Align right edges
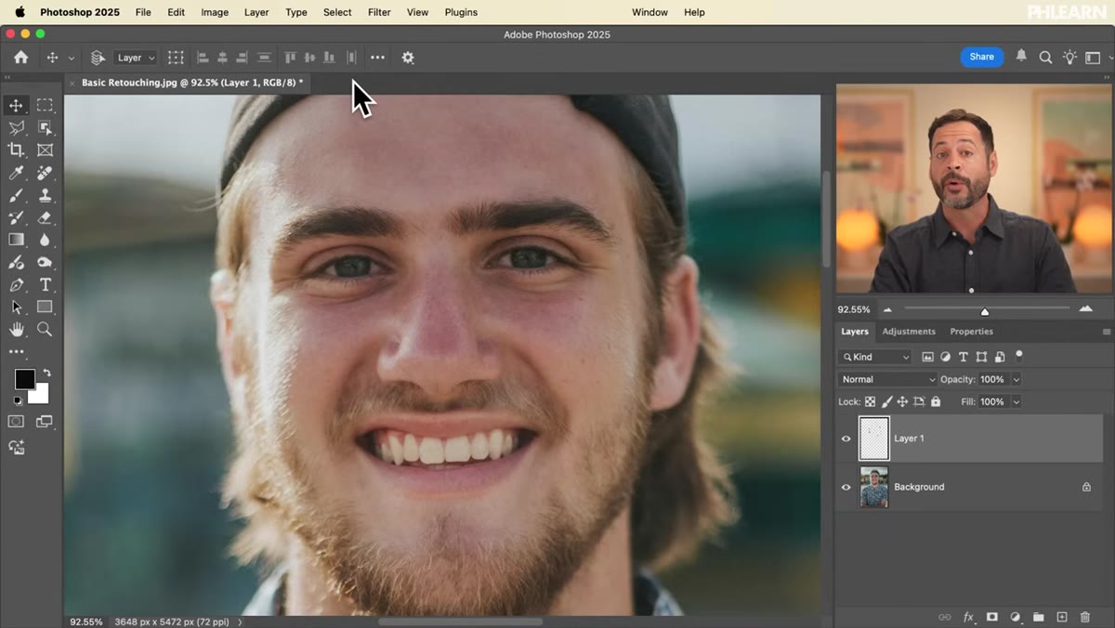The width and height of the screenshot is (1115, 628). tap(243, 58)
